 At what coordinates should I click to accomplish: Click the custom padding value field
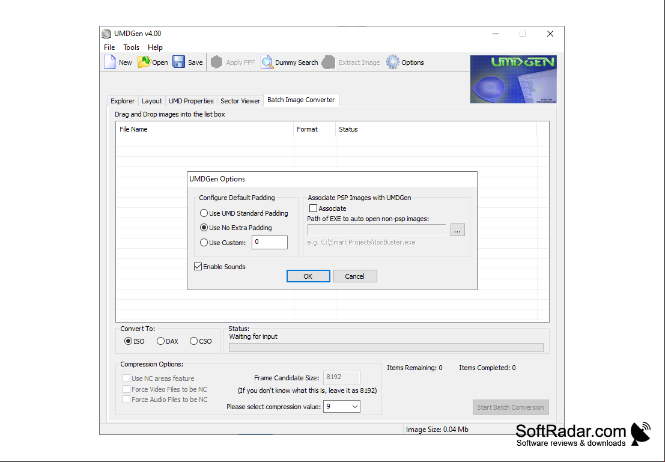click(270, 242)
